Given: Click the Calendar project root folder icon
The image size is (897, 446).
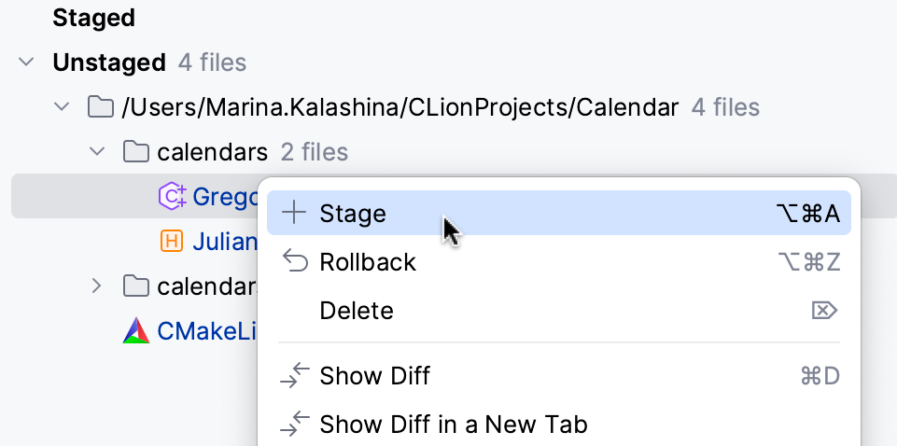Looking at the screenshot, I should click(x=101, y=107).
